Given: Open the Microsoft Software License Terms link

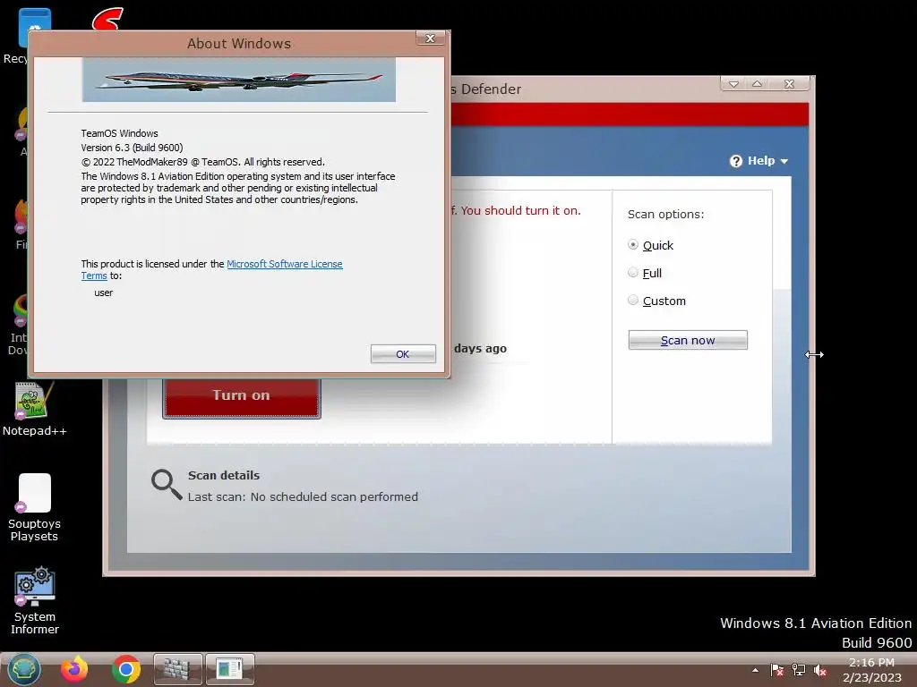Looking at the screenshot, I should (x=284, y=264).
